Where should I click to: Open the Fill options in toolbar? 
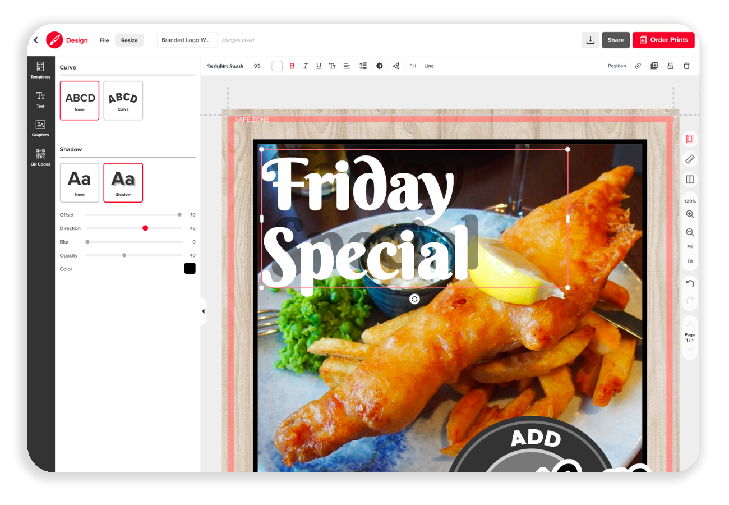pyautogui.click(x=413, y=66)
